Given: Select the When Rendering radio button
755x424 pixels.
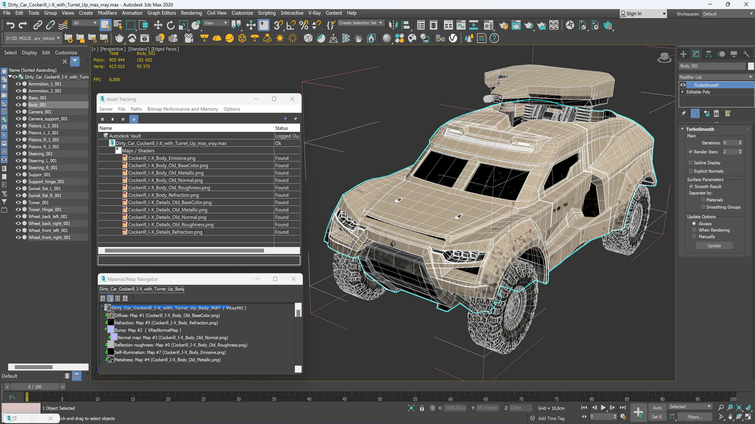Looking at the screenshot, I should pyautogui.click(x=694, y=230).
